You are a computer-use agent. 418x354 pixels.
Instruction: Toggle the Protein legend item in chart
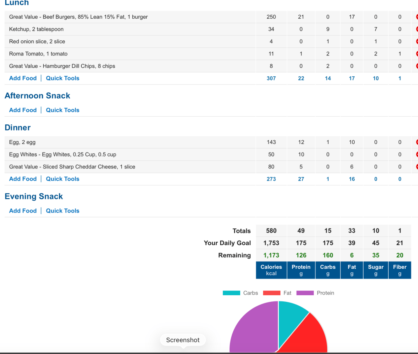tap(315, 293)
